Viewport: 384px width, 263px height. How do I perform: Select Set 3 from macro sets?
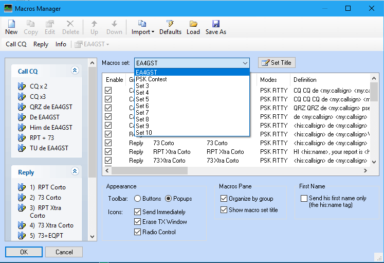coord(192,86)
